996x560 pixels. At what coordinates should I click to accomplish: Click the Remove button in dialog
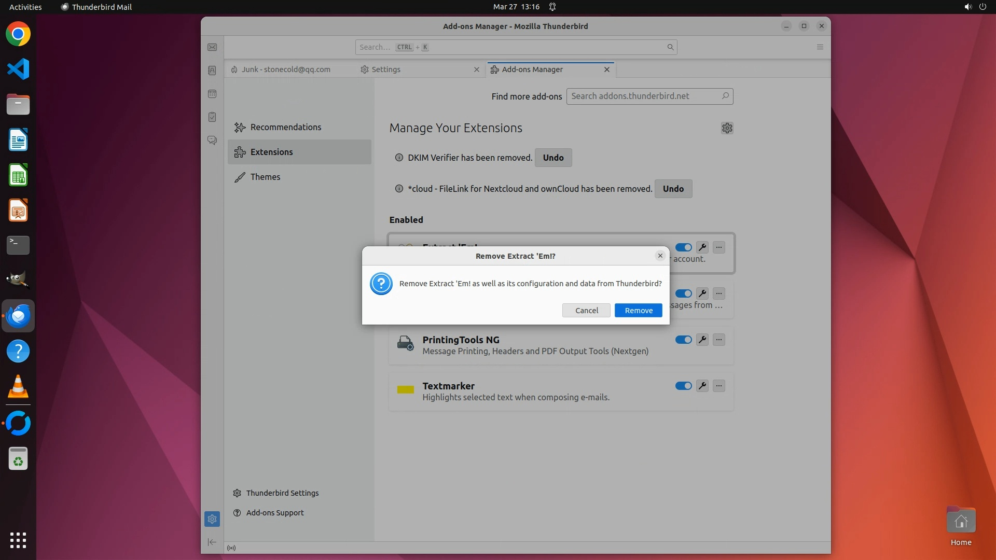638,310
